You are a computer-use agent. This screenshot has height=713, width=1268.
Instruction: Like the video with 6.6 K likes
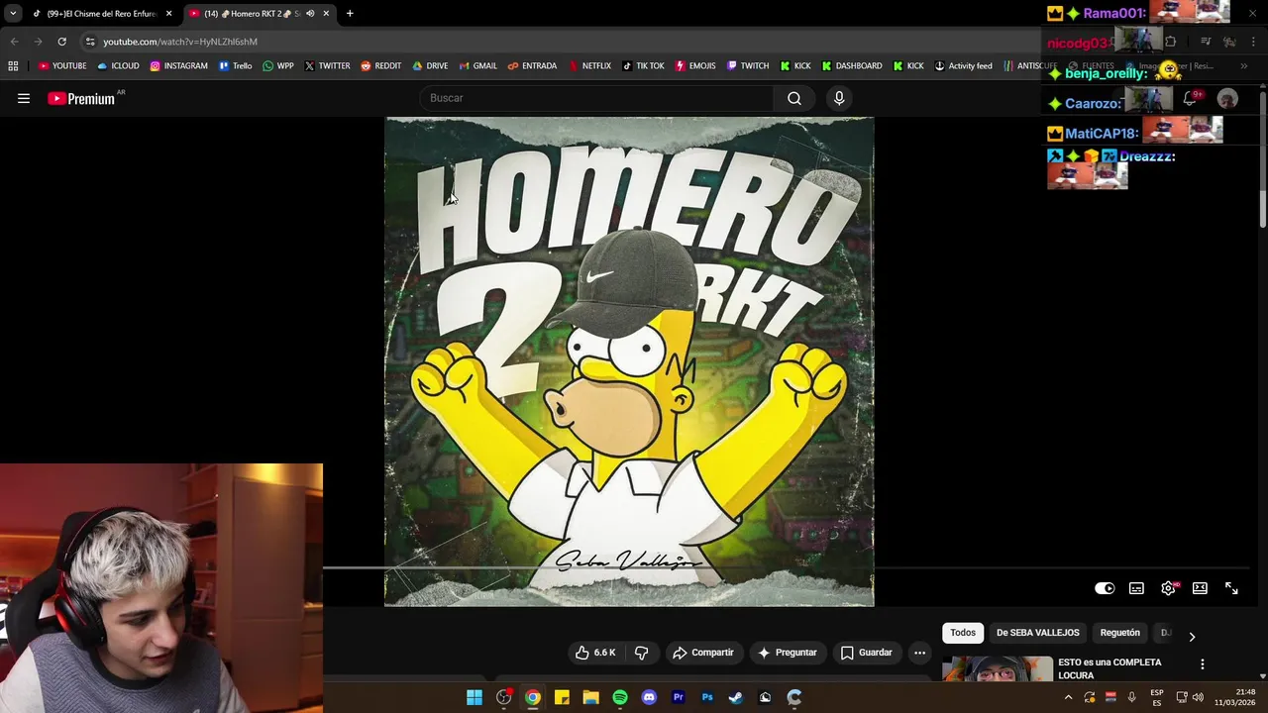pos(595,653)
